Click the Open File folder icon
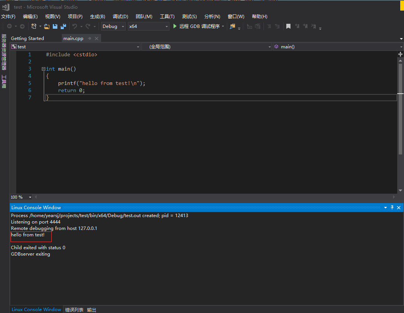The width and height of the screenshot is (404, 313). (x=47, y=26)
